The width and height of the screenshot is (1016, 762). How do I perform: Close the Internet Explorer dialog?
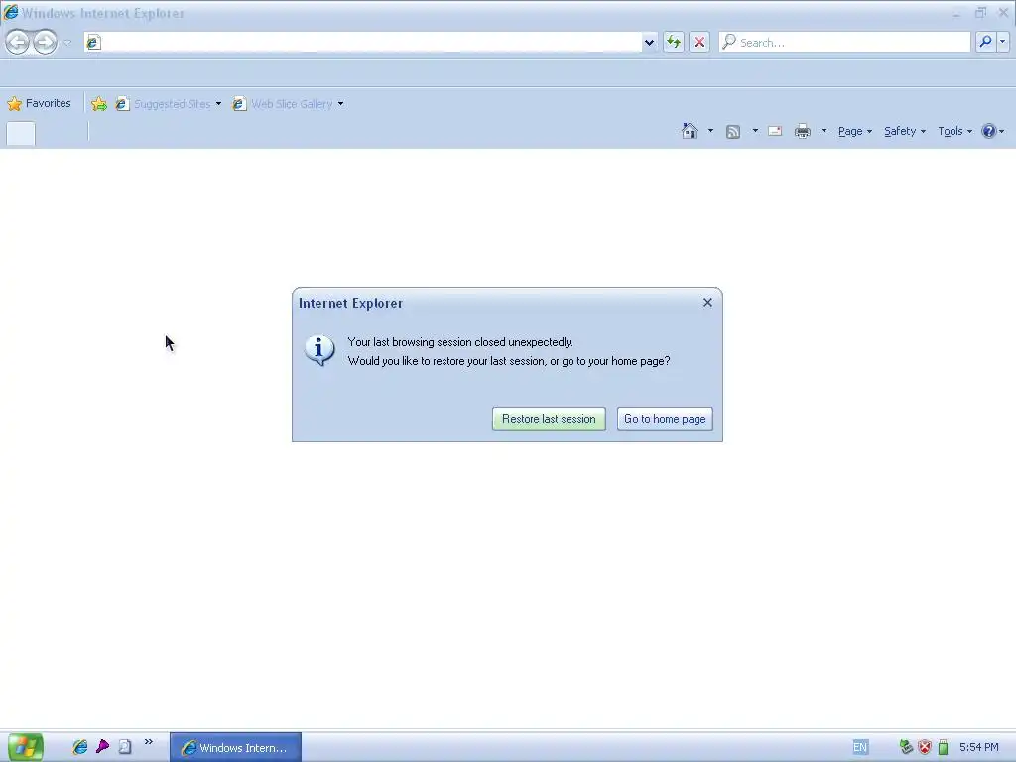[707, 303]
